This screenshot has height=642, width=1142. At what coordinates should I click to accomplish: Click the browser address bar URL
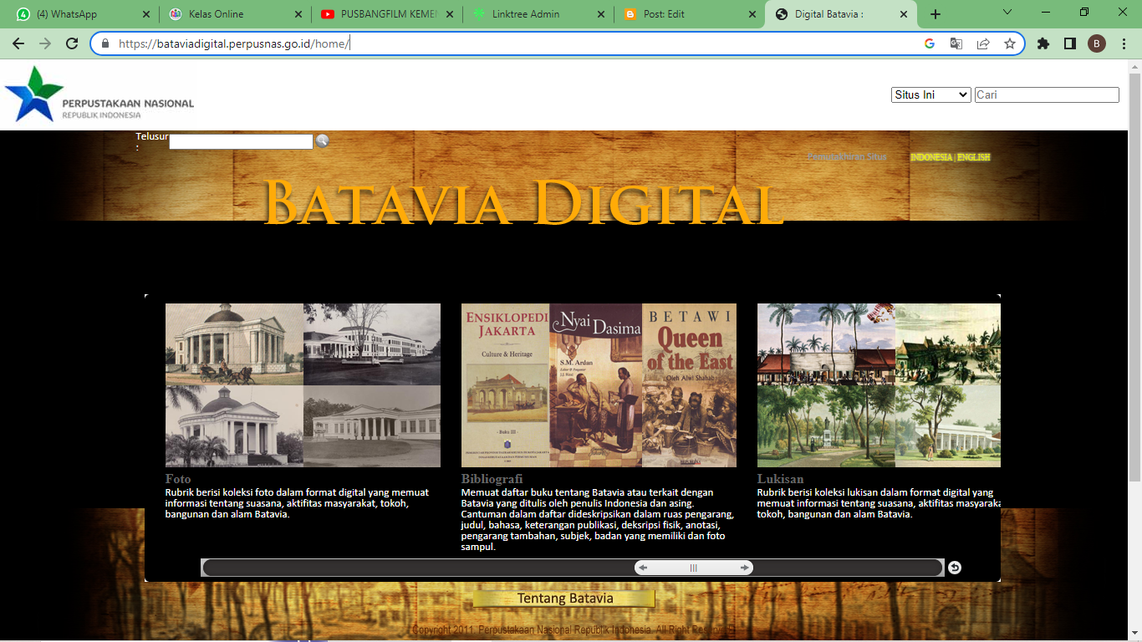[234, 43]
